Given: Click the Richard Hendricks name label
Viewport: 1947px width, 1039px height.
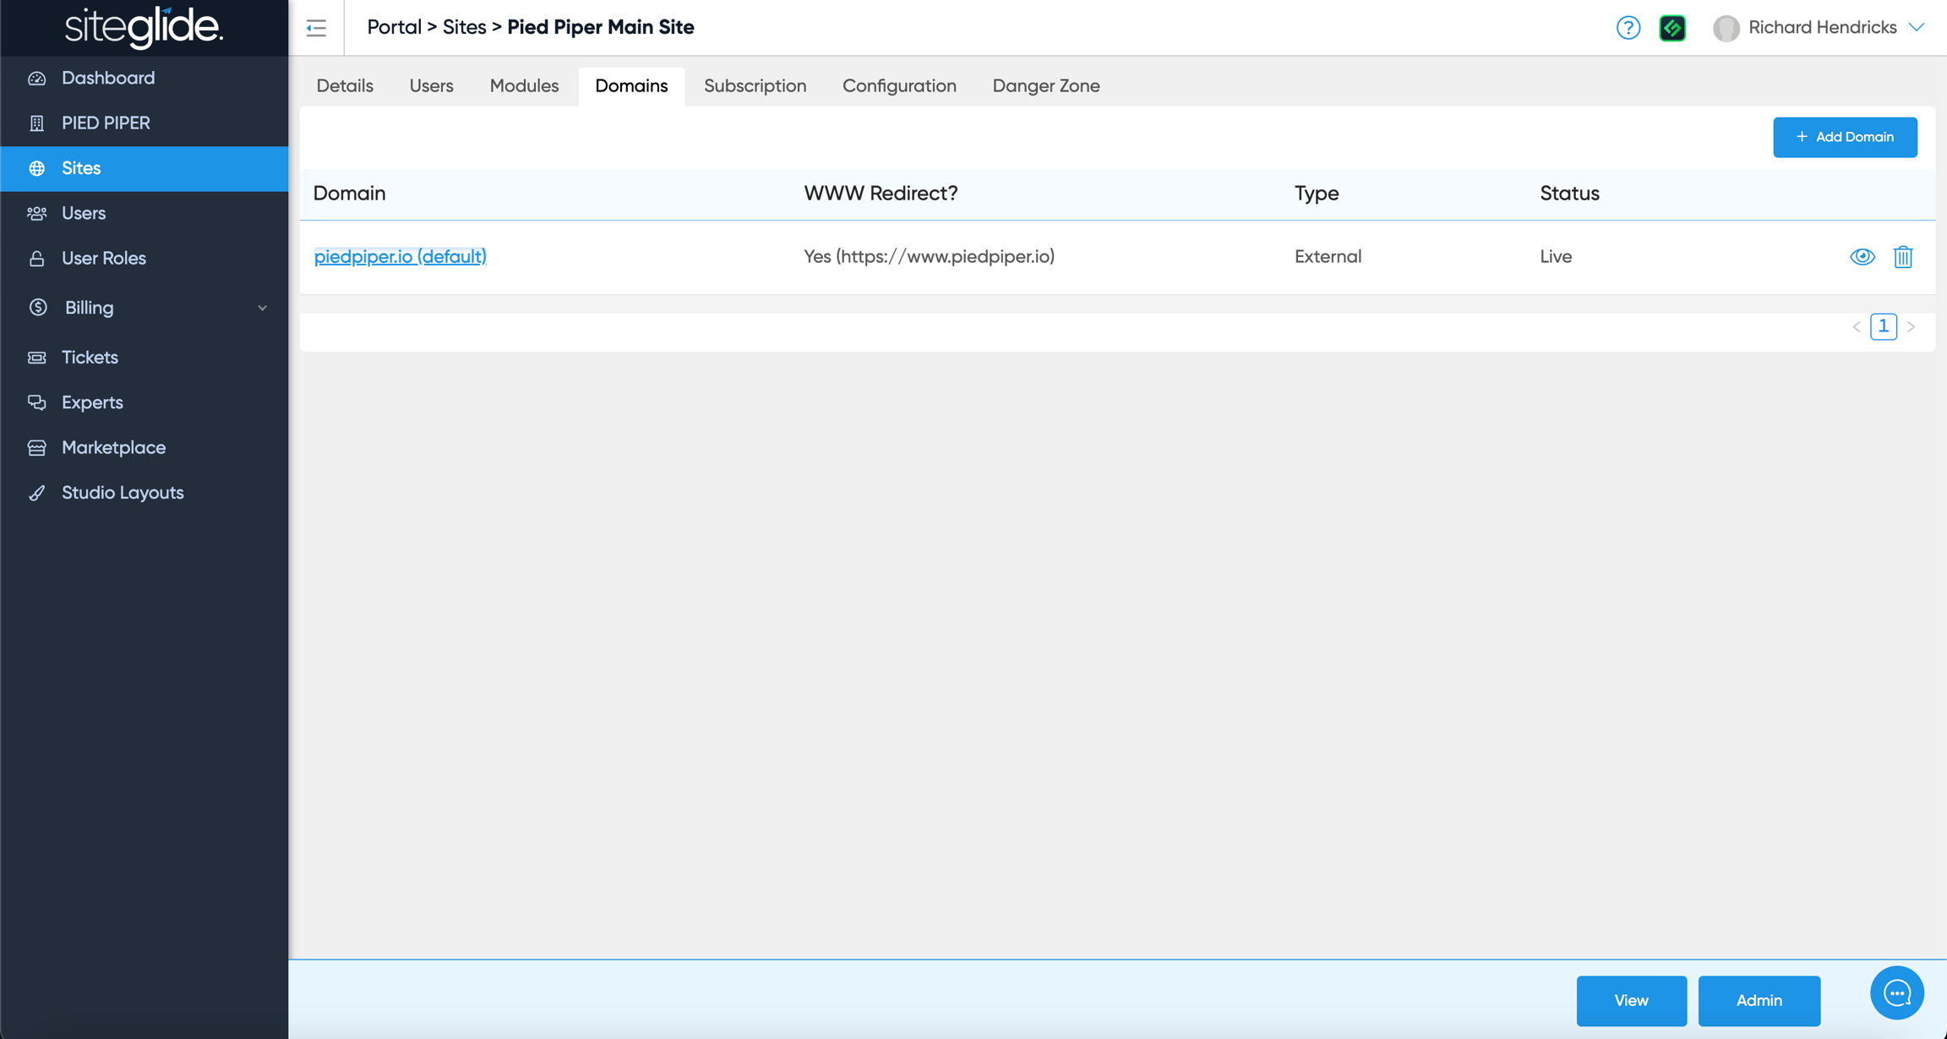Looking at the screenshot, I should pos(1822,28).
